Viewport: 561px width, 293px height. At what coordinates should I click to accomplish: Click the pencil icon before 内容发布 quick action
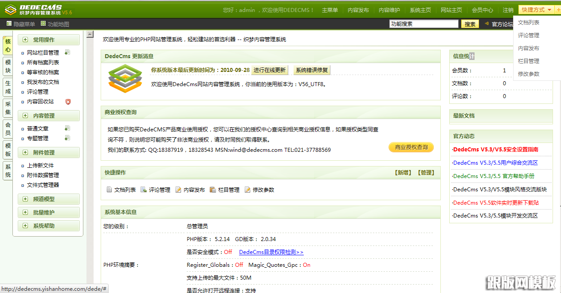pyautogui.click(x=178, y=190)
